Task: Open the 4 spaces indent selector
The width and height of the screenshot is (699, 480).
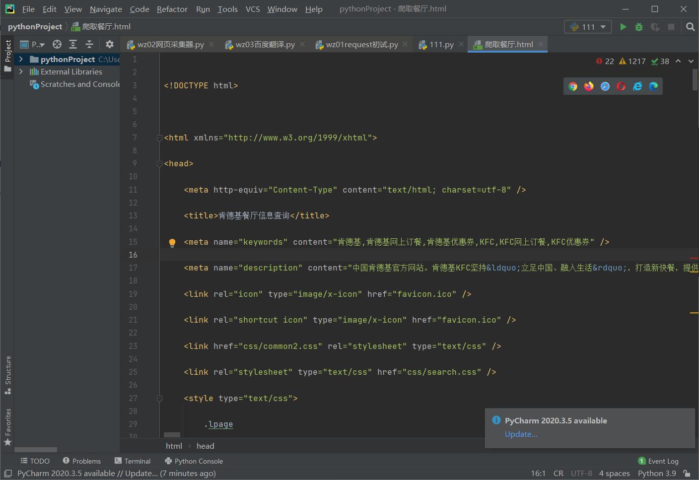Action: coord(614,474)
